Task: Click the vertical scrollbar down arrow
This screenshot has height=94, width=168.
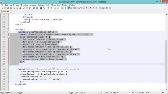Action: (166, 90)
